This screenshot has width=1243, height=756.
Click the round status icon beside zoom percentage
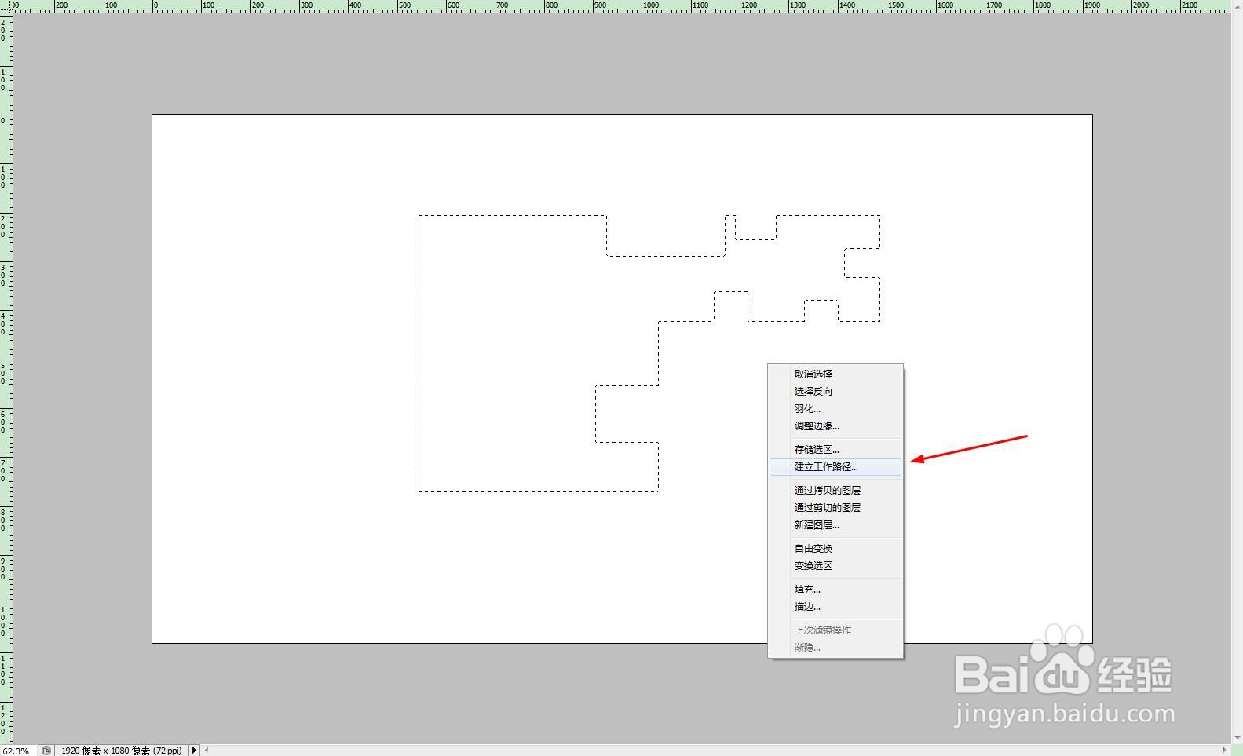click(46, 751)
